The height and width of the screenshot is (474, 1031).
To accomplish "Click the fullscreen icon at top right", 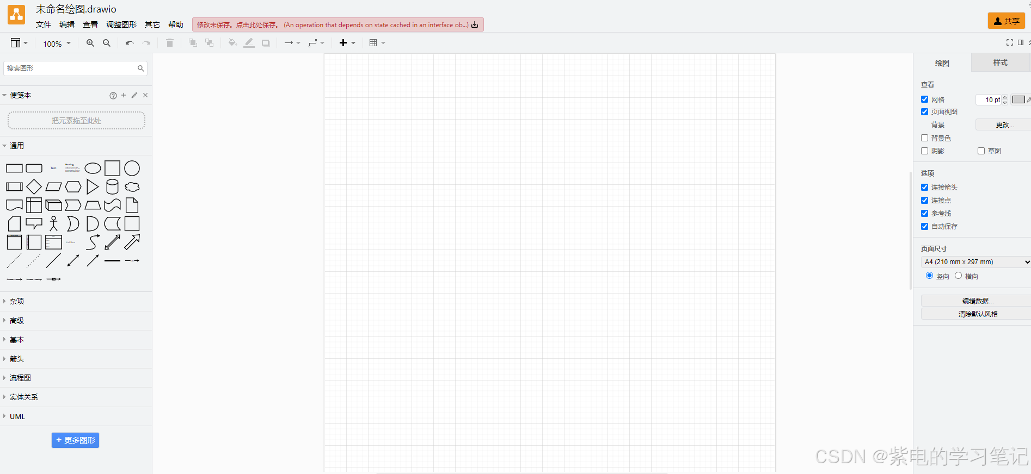I will [1010, 42].
